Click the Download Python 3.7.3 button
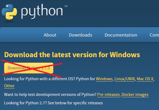This screenshot has width=159, height=110. (29, 68)
